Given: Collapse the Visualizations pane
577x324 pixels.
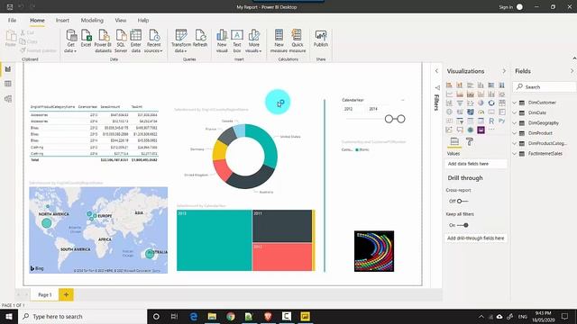Looking at the screenshot, I should 504,71.
